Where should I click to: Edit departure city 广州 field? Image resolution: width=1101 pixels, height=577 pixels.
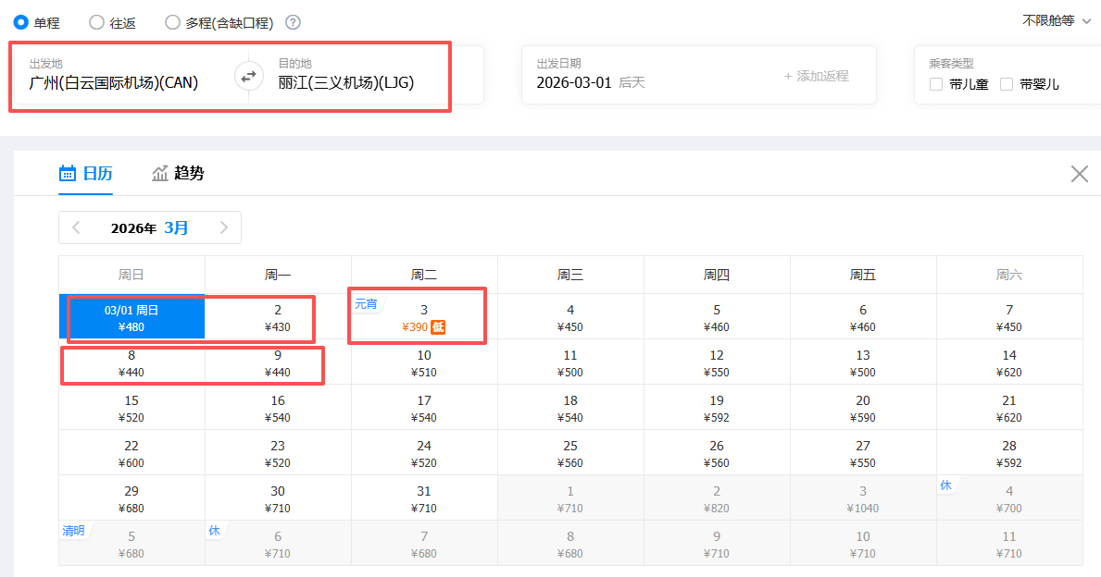point(114,82)
